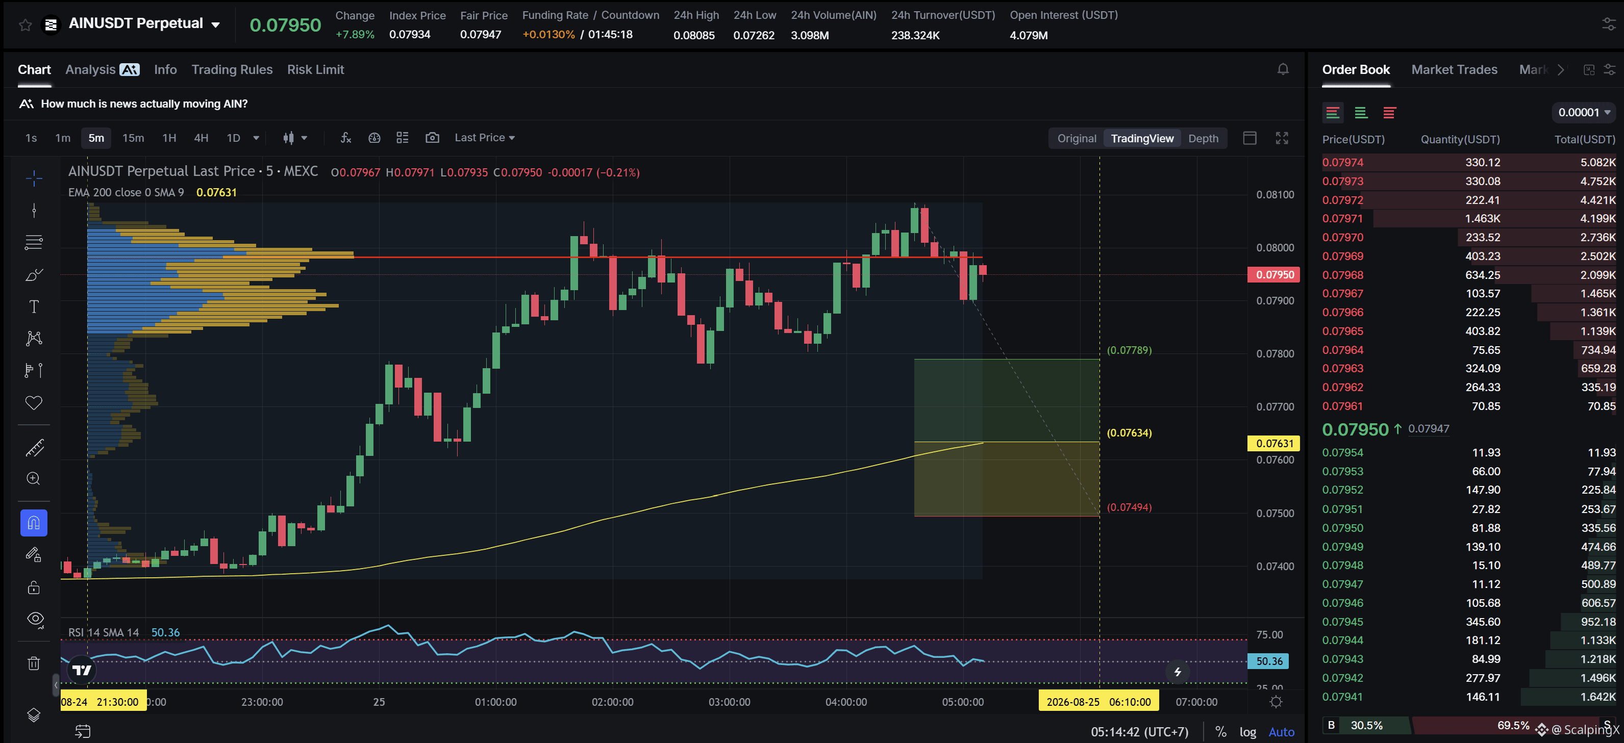
Task: Open the Trading Rules tab
Action: (232, 70)
